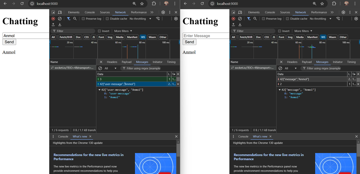Click export HAR download icon in right window
The height and width of the screenshot is (174, 360).
240,25
